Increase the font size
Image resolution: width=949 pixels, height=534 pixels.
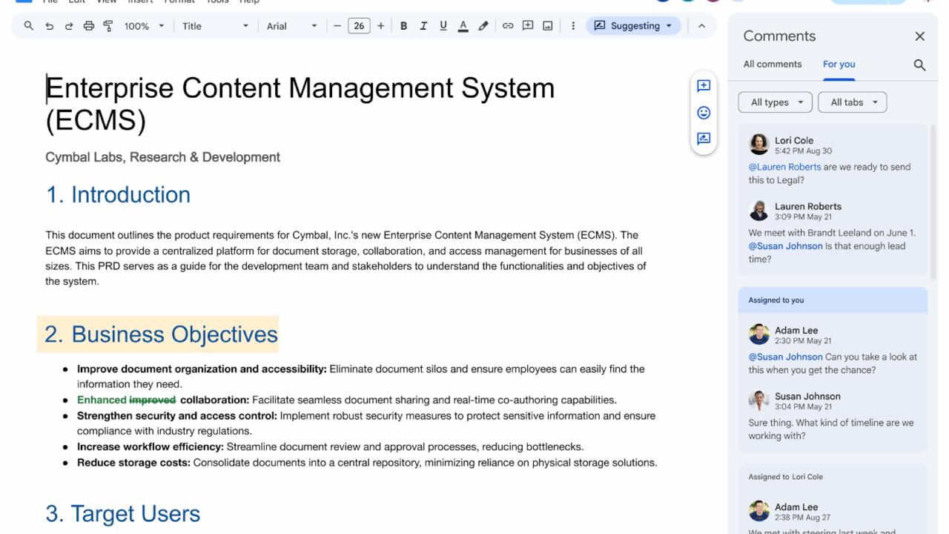[381, 26]
